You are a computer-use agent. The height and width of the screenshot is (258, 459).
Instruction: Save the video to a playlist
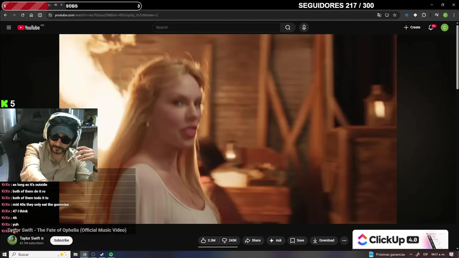(297, 240)
